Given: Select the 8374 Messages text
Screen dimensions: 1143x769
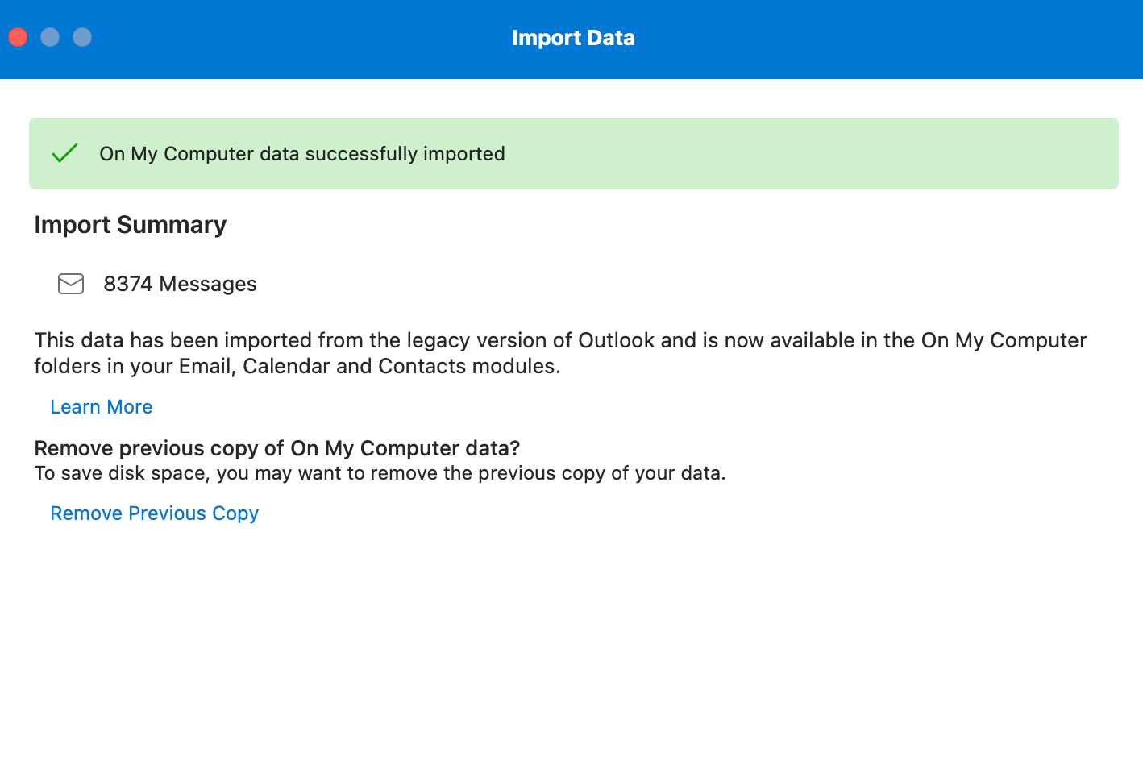Looking at the screenshot, I should click(x=180, y=284).
